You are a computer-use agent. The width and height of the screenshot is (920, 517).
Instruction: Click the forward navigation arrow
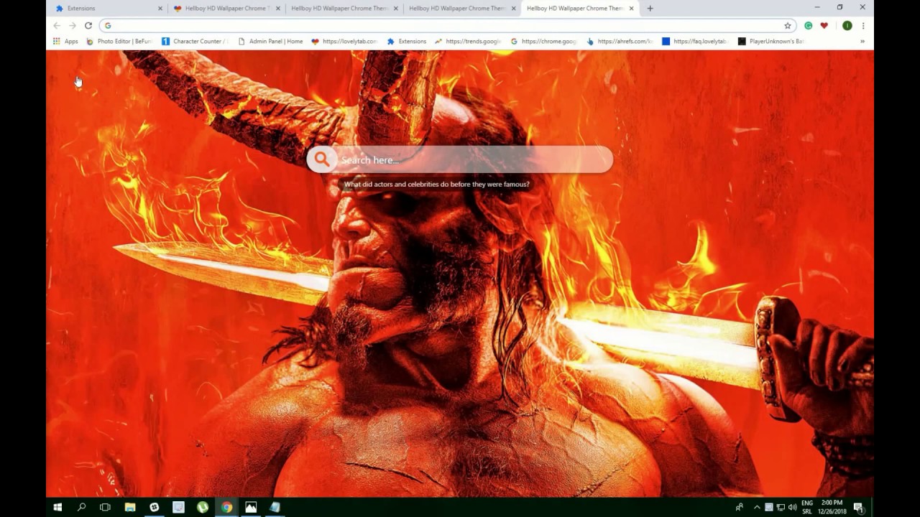(73, 25)
